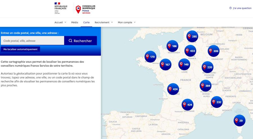
Task: Go to the Média page
Action: pos(75,22)
